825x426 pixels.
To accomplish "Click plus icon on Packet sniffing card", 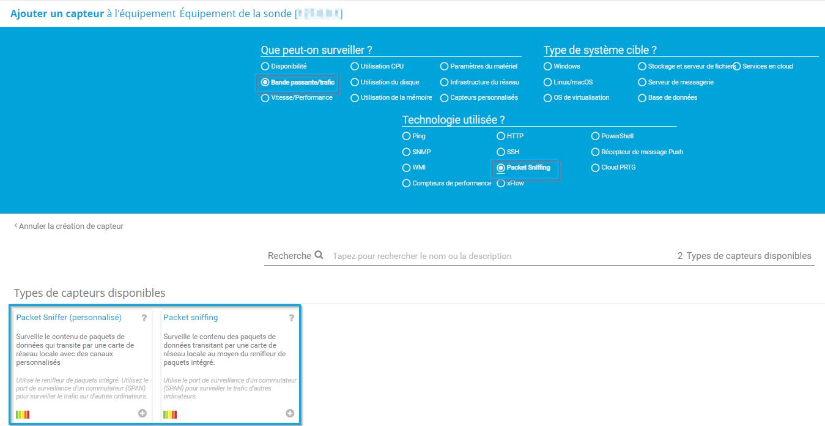I will (x=290, y=413).
